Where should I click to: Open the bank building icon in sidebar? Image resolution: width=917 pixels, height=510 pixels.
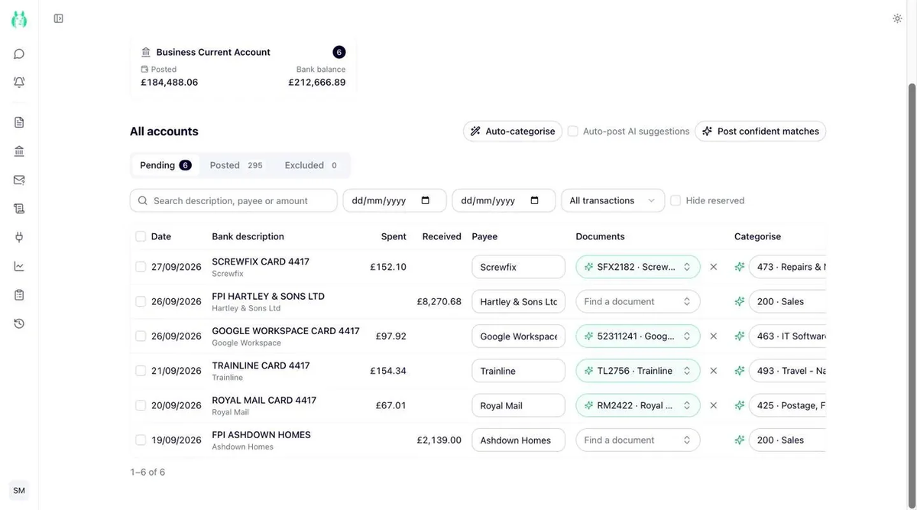(19, 151)
